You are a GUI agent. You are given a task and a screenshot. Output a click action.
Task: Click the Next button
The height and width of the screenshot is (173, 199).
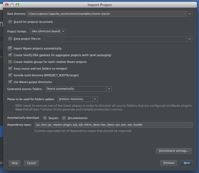coord(187,163)
